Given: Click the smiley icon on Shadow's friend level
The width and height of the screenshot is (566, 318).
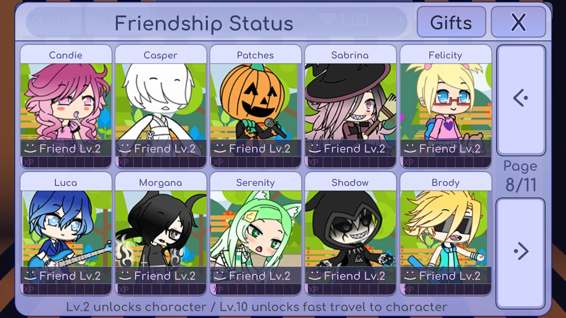Looking at the screenshot, I should (315, 276).
